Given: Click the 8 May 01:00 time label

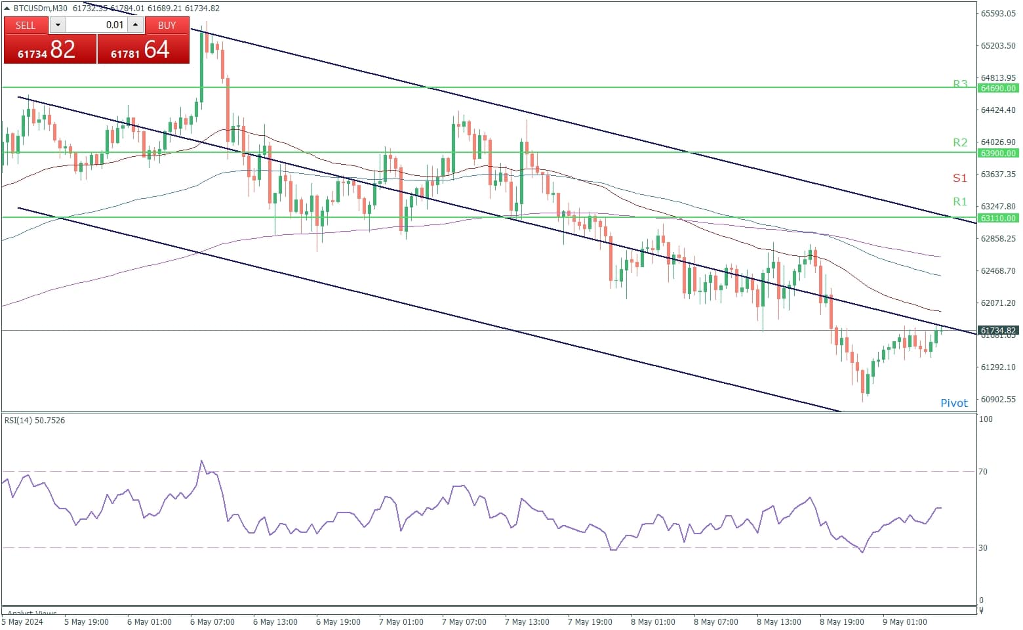Looking at the screenshot, I should tap(653, 621).
